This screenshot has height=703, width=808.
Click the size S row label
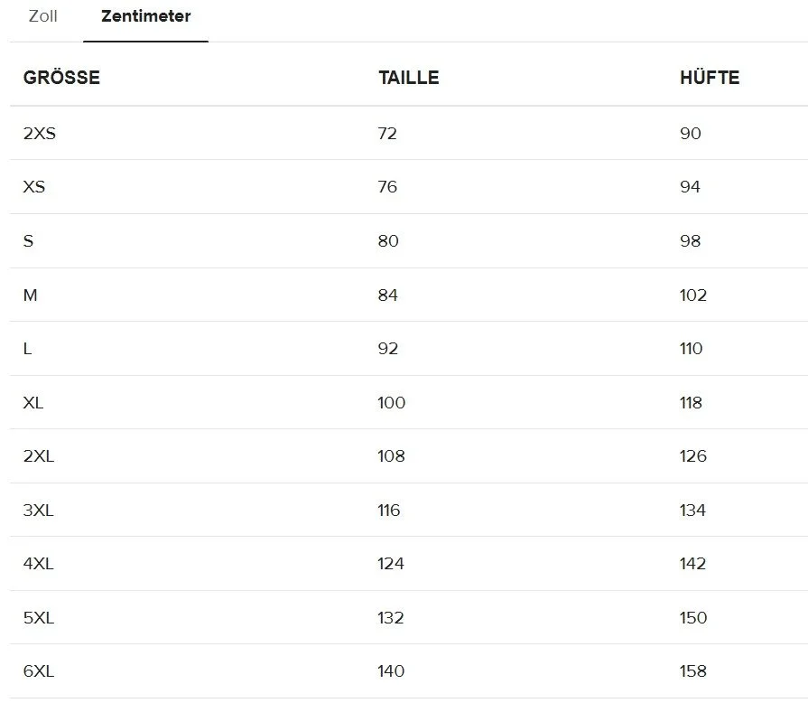click(28, 241)
